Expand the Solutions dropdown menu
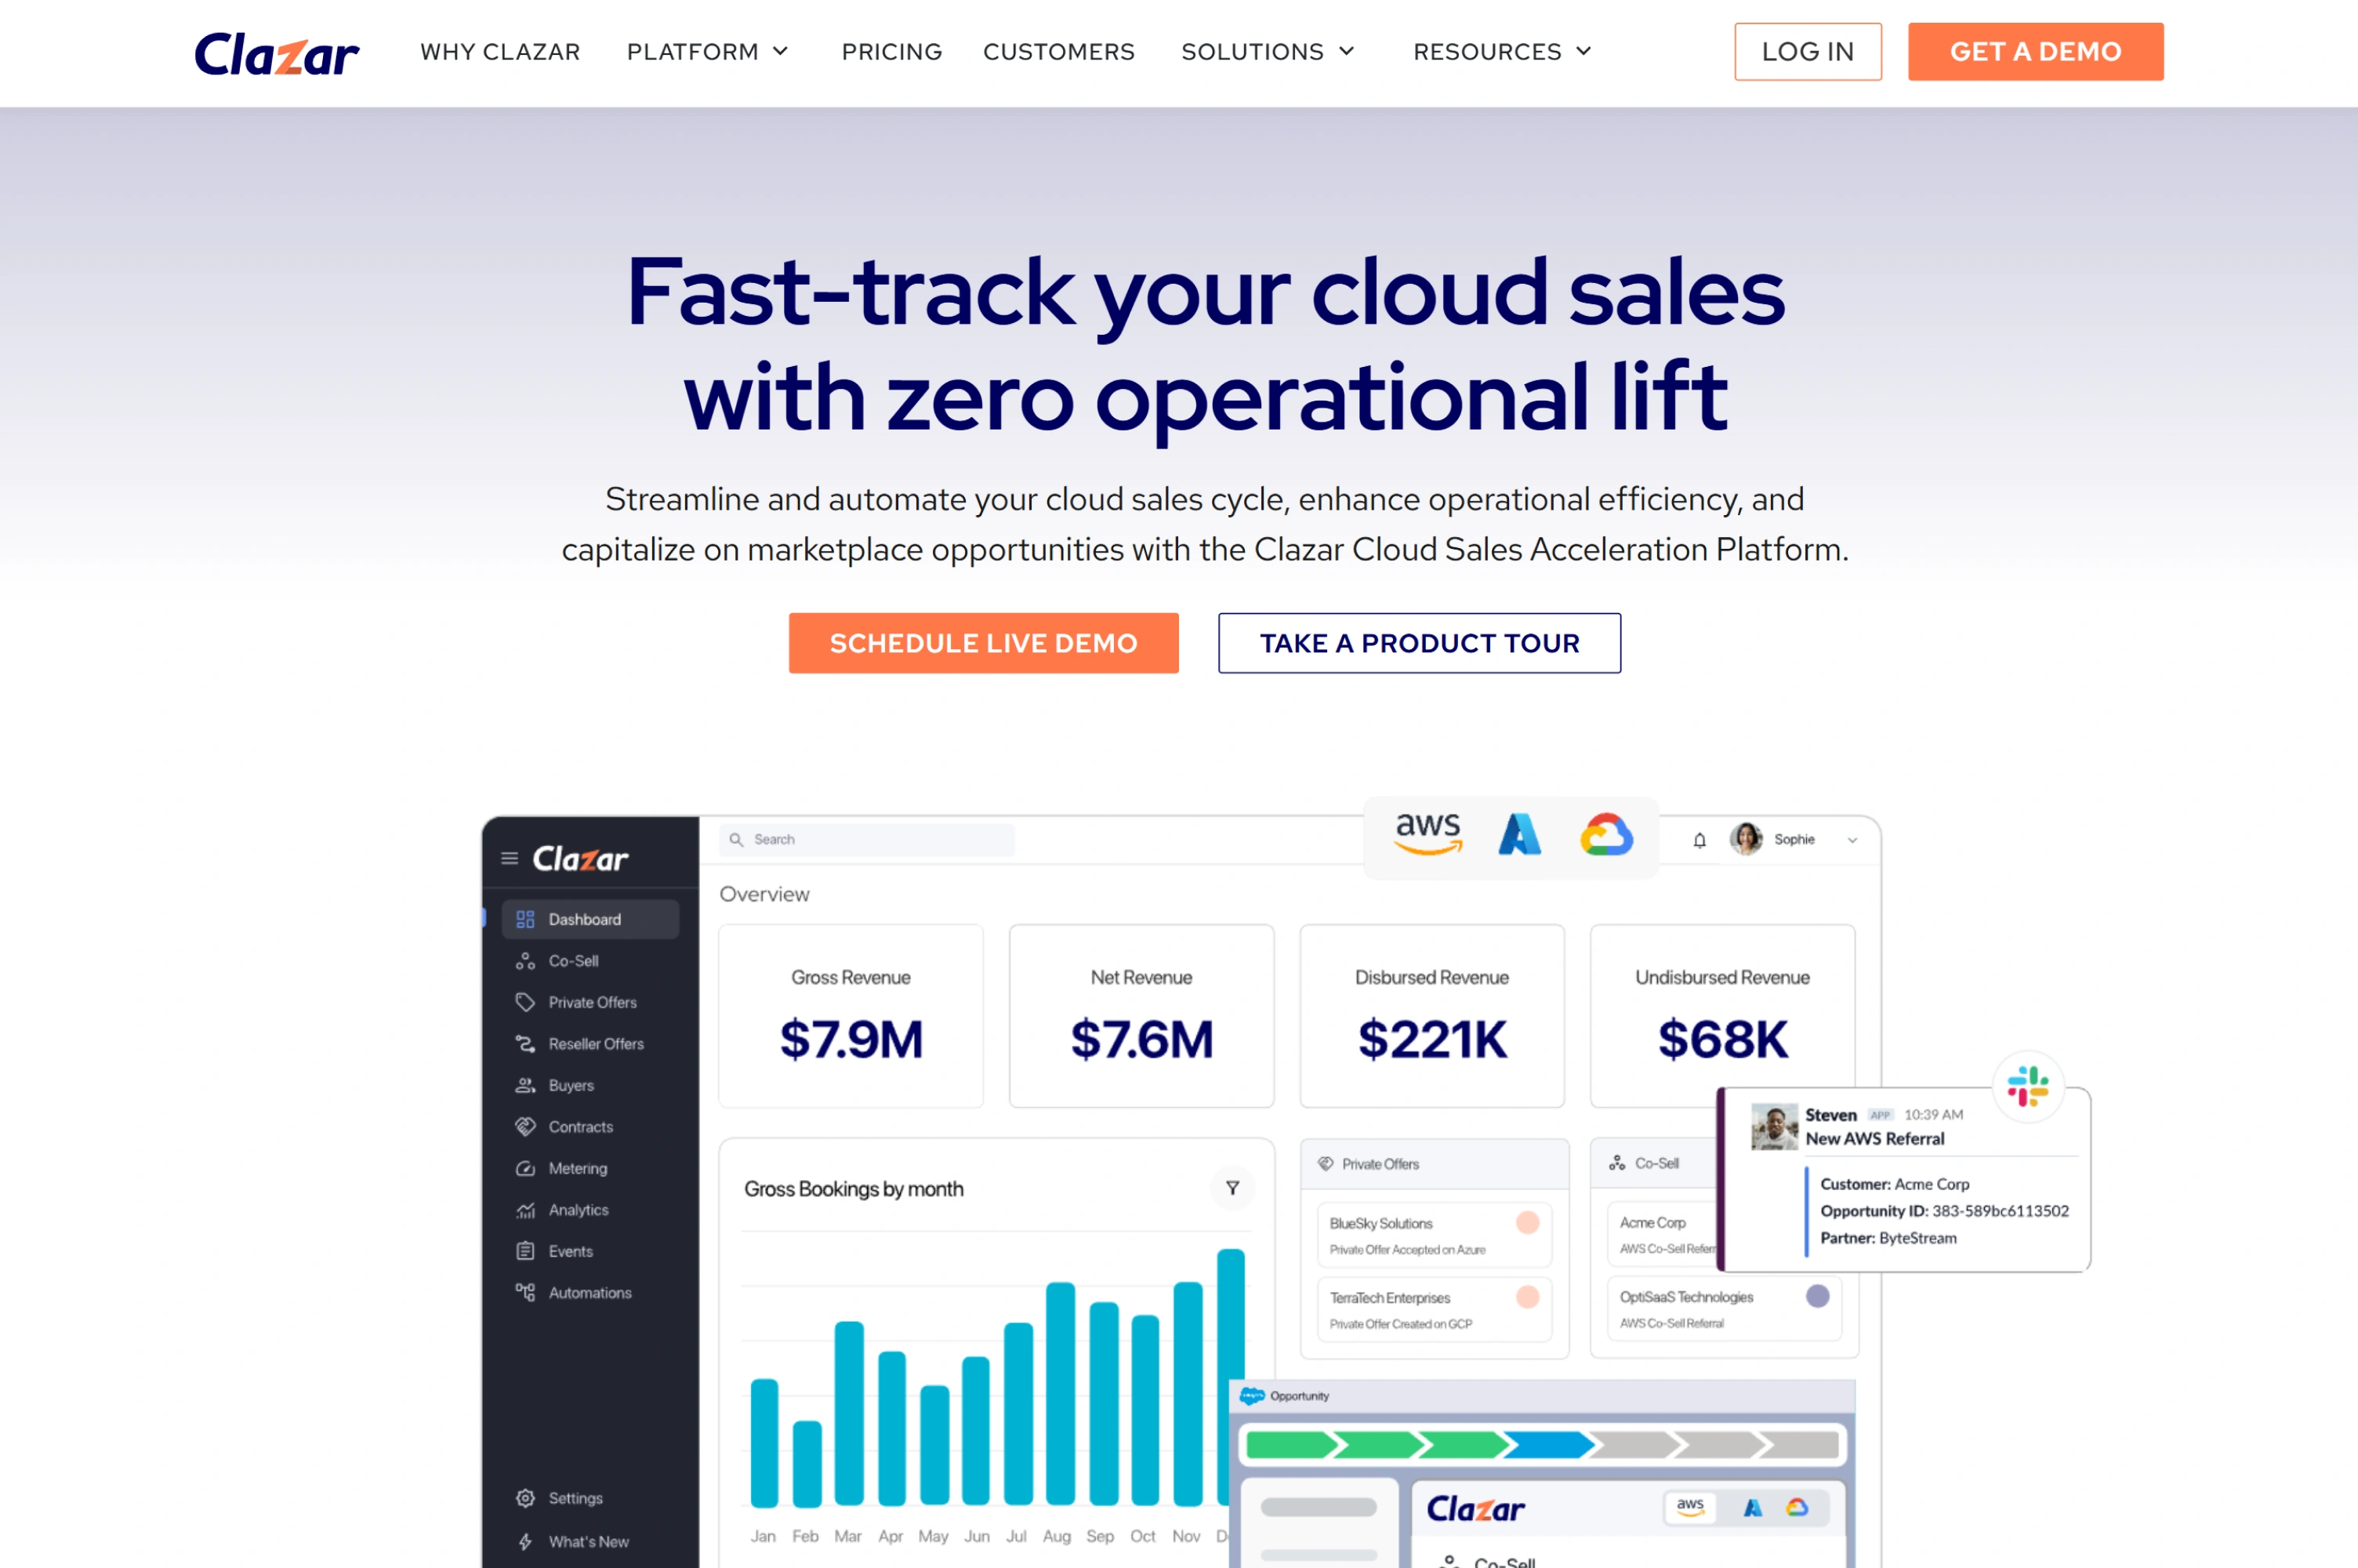The width and height of the screenshot is (2358, 1568). click(1268, 52)
